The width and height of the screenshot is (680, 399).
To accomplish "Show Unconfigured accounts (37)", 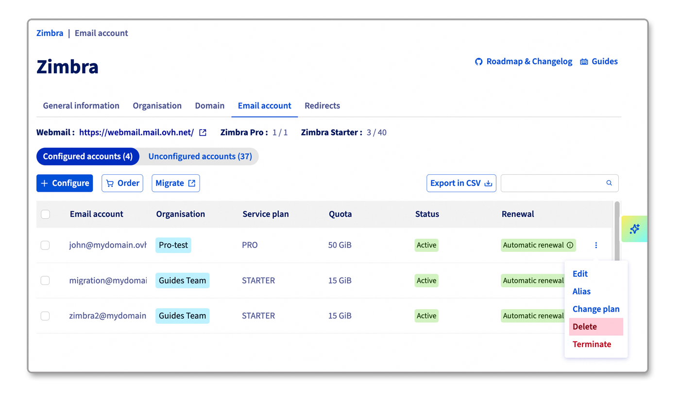I will point(200,156).
